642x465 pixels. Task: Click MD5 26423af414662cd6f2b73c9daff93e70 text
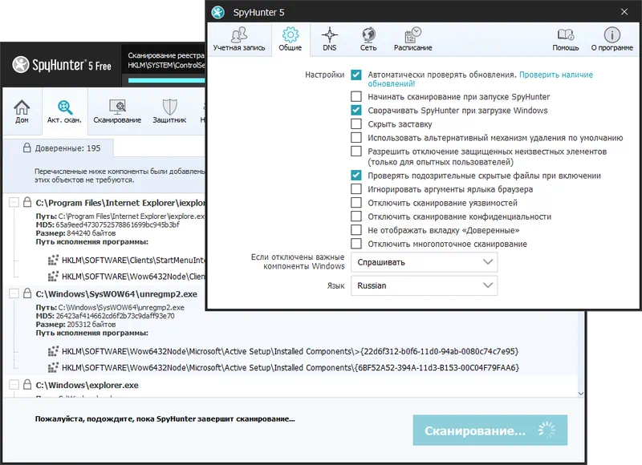105,316
